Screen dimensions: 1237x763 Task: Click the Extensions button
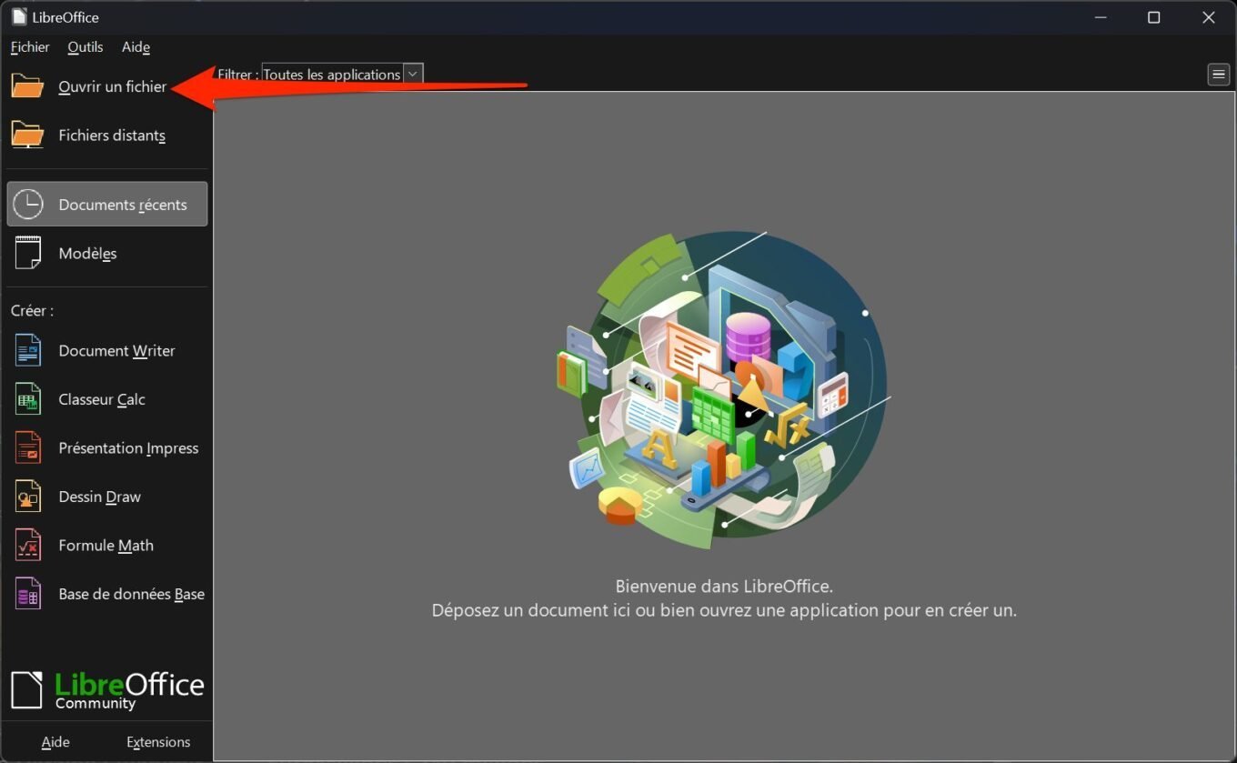158,742
